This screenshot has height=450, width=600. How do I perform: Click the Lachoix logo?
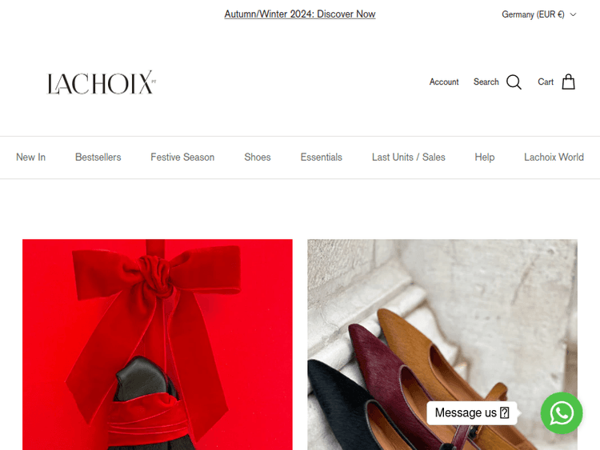[102, 82]
